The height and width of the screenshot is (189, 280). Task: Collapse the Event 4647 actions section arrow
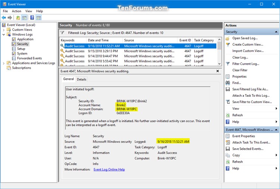pos(276,130)
